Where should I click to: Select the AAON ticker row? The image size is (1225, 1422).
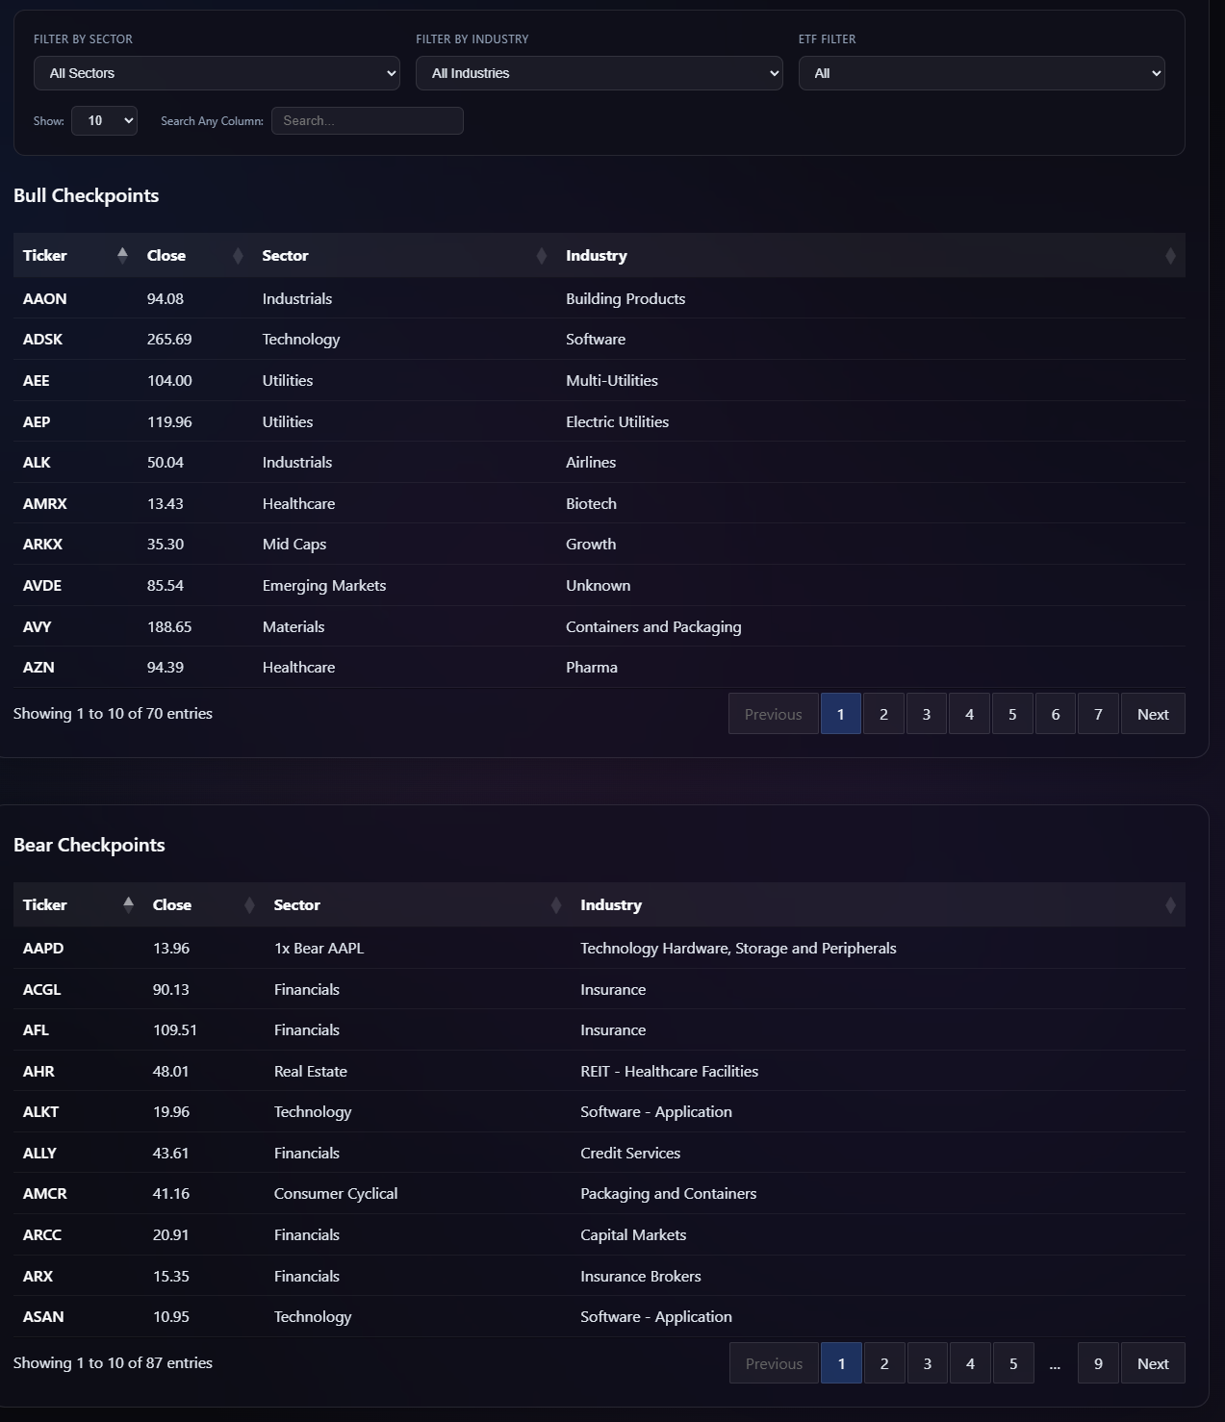45,298
